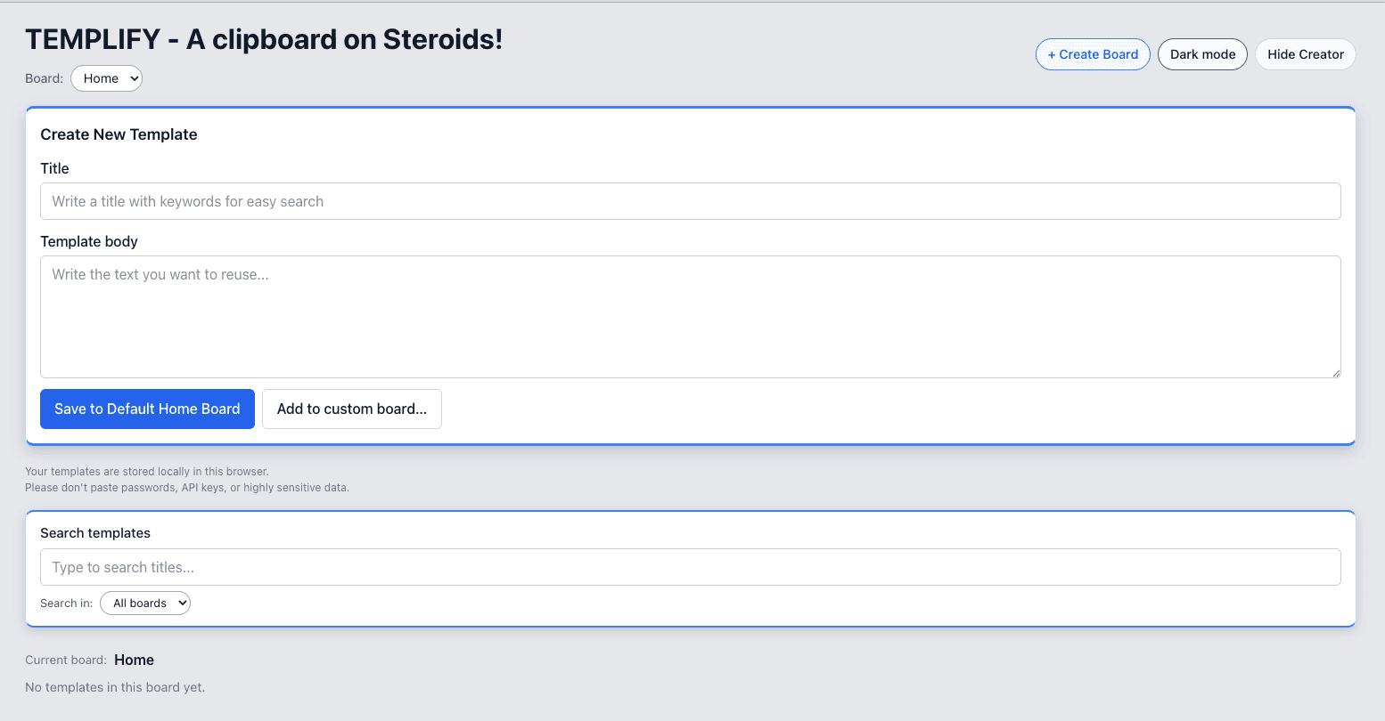Viewport: 1385px width, 721px height.
Task: Focus the Title input field
Action: click(x=690, y=201)
